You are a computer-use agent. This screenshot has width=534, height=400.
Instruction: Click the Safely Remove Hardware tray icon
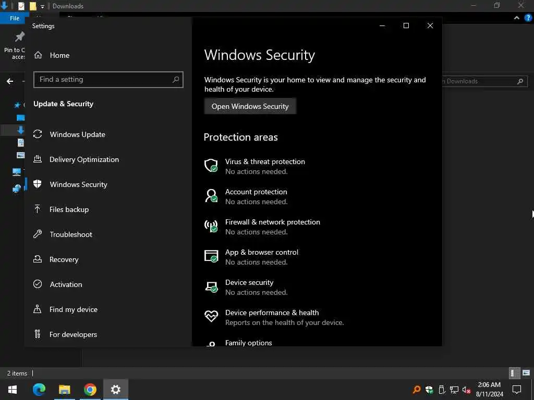click(x=442, y=390)
